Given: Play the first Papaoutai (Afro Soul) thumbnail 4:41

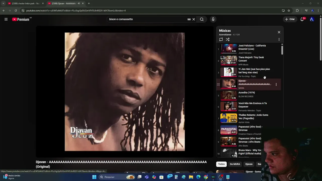Looking at the screenshot, I should click(229, 130).
